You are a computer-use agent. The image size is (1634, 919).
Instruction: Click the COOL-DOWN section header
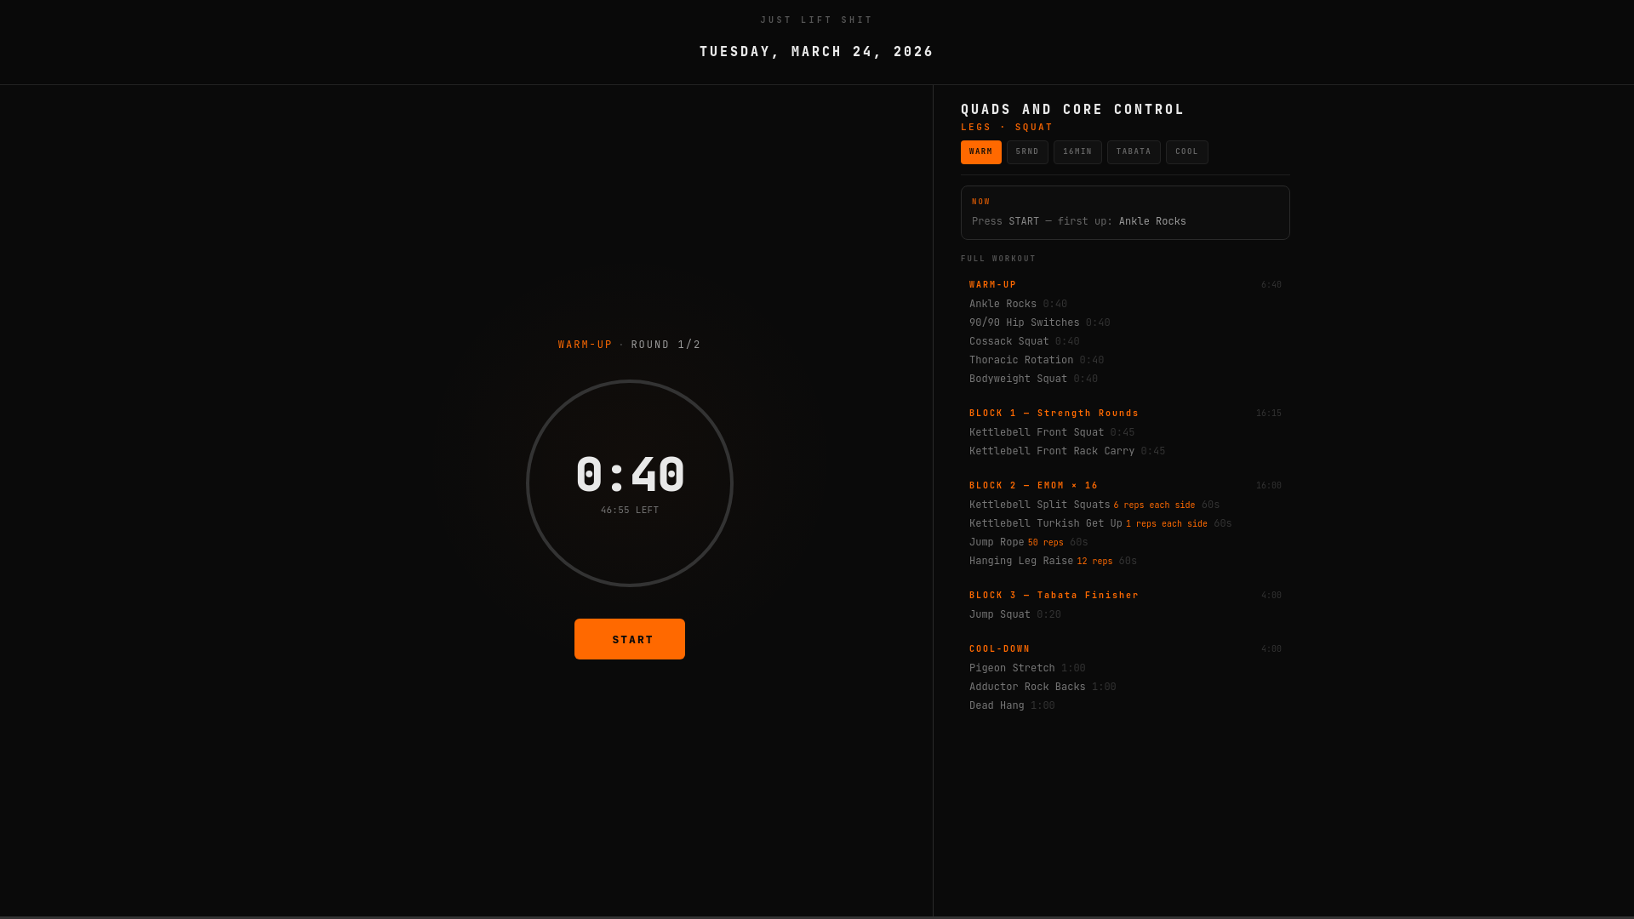(x=1000, y=649)
